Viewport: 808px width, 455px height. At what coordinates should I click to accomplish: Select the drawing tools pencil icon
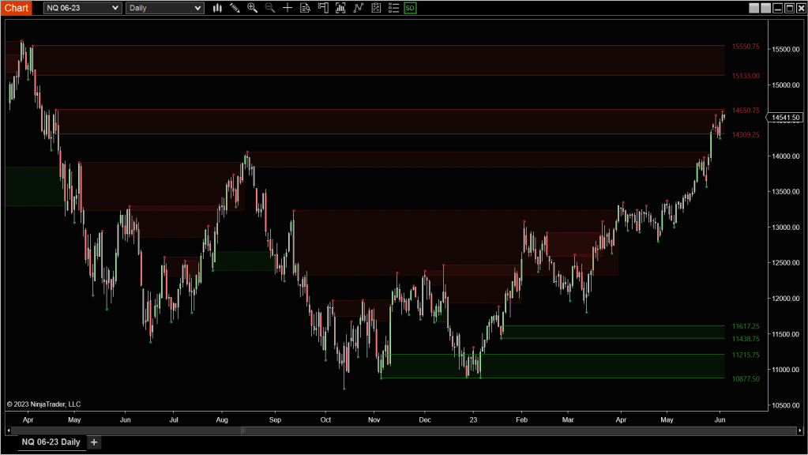coord(235,8)
